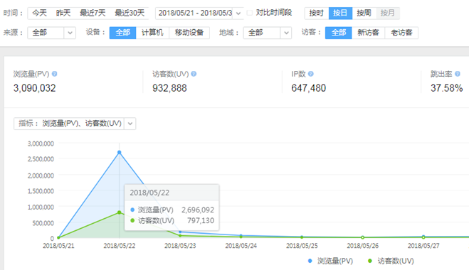The width and height of the screenshot is (469, 270).
Task: Switch granularity to 按日
Action: pos(340,13)
